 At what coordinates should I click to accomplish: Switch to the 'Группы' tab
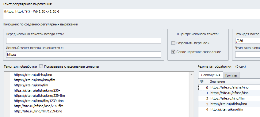[x=231, y=76]
